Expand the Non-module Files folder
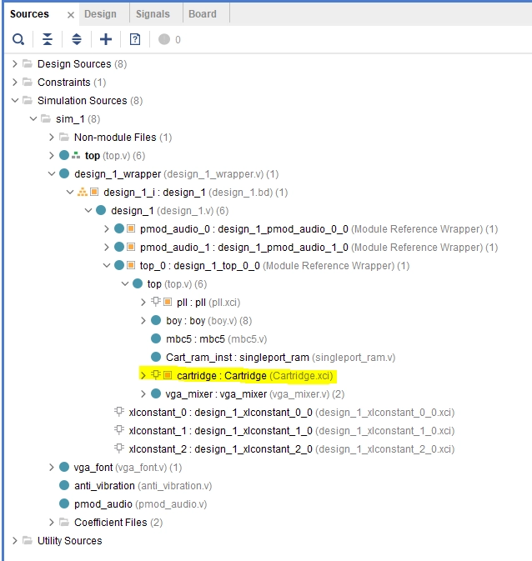This screenshot has width=532, height=561. point(52,138)
